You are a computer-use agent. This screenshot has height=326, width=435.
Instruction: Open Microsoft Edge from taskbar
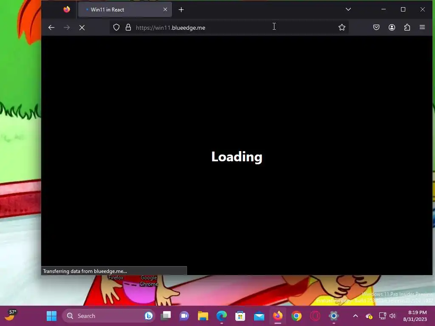tap(222, 316)
